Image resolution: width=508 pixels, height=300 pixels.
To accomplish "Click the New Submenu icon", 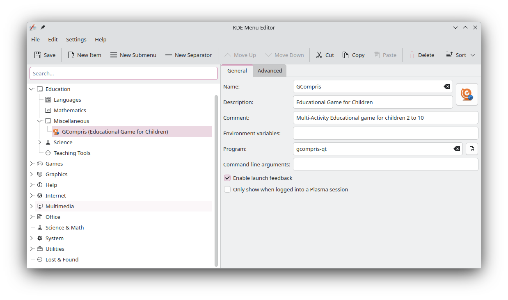I will point(114,55).
